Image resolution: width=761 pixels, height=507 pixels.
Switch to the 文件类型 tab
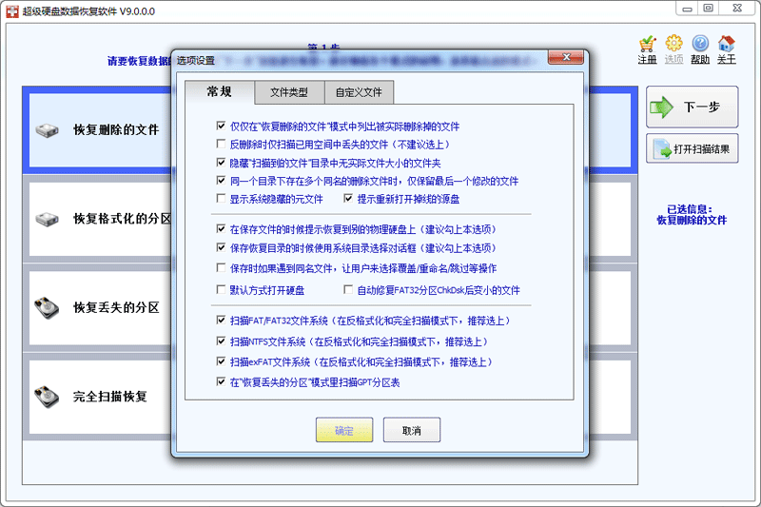(289, 92)
